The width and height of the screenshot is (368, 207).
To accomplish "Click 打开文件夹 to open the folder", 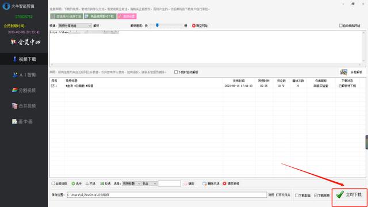I will coord(283,195).
